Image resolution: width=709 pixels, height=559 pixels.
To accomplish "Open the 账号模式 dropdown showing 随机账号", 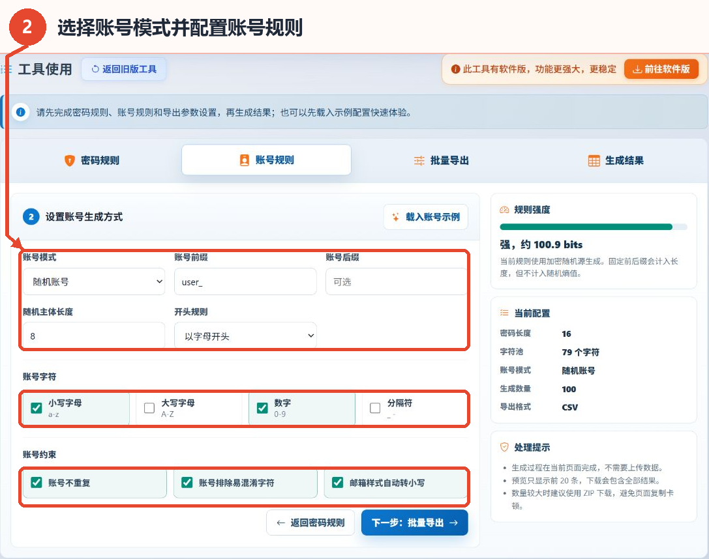I will (x=94, y=281).
